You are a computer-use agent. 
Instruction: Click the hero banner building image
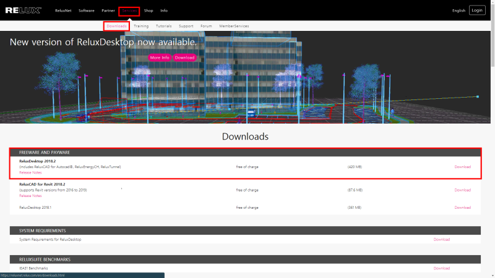[x=245, y=77]
